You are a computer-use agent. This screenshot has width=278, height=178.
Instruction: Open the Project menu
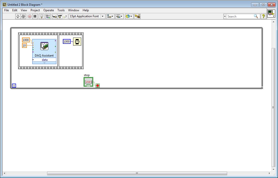point(35,10)
